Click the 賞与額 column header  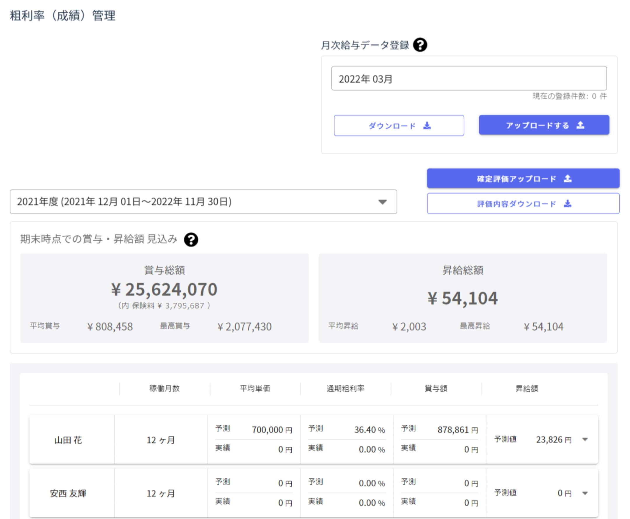click(436, 388)
